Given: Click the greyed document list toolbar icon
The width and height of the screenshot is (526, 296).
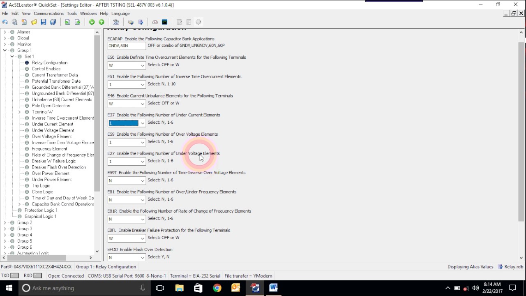Looking at the screenshot, I should (x=189, y=22).
